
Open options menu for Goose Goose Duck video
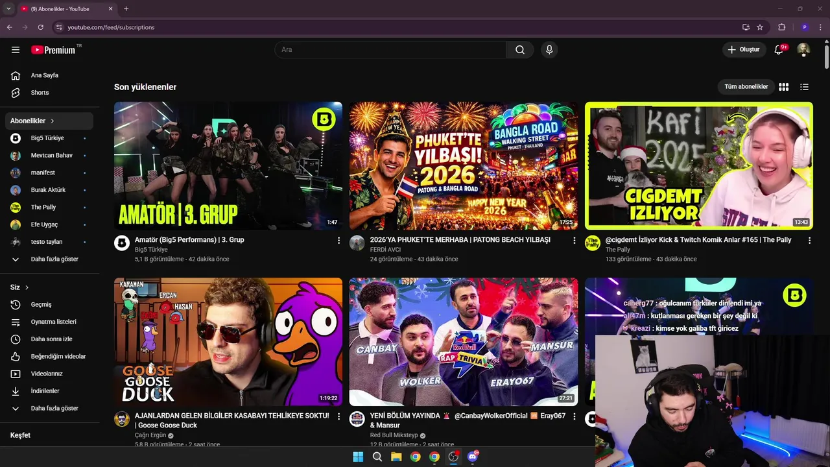coord(338,416)
